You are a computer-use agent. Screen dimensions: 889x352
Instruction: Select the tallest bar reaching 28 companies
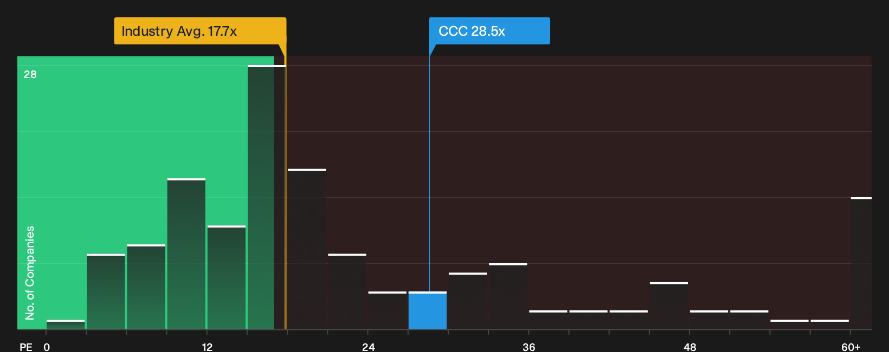click(267, 197)
